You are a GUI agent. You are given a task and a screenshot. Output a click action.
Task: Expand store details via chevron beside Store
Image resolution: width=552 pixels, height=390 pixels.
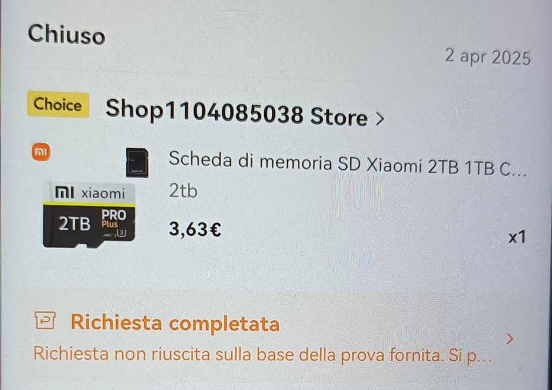click(380, 119)
